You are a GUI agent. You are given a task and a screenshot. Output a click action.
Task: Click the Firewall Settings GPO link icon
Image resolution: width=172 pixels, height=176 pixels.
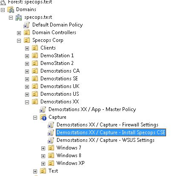tap(51, 125)
